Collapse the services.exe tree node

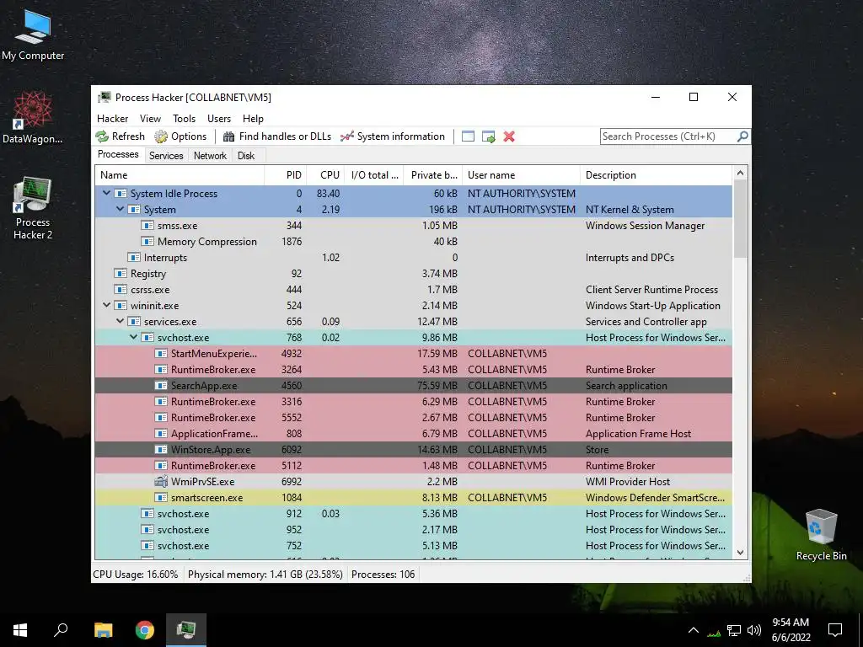pos(120,321)
